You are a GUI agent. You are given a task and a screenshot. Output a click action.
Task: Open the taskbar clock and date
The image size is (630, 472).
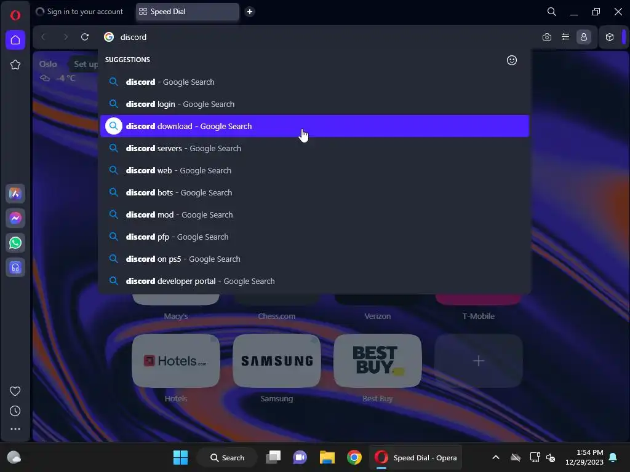point(584,457)
